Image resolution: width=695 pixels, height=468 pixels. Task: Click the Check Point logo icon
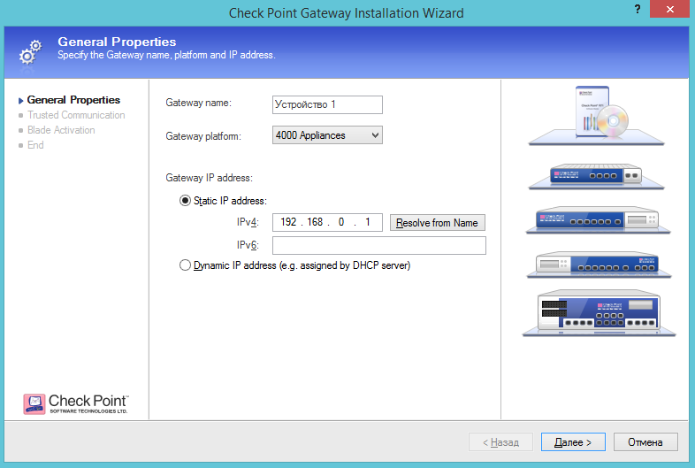click(34, 403)
